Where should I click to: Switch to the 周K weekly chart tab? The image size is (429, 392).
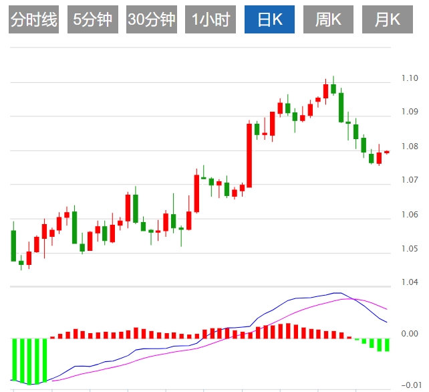coord(328,19)
